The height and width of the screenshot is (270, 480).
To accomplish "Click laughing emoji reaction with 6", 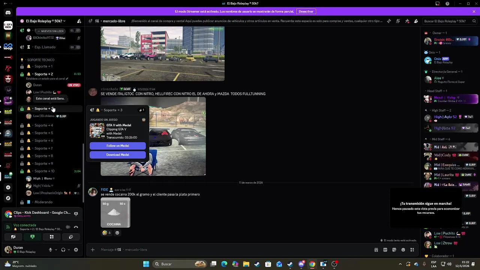I will [x=106, y=233].
